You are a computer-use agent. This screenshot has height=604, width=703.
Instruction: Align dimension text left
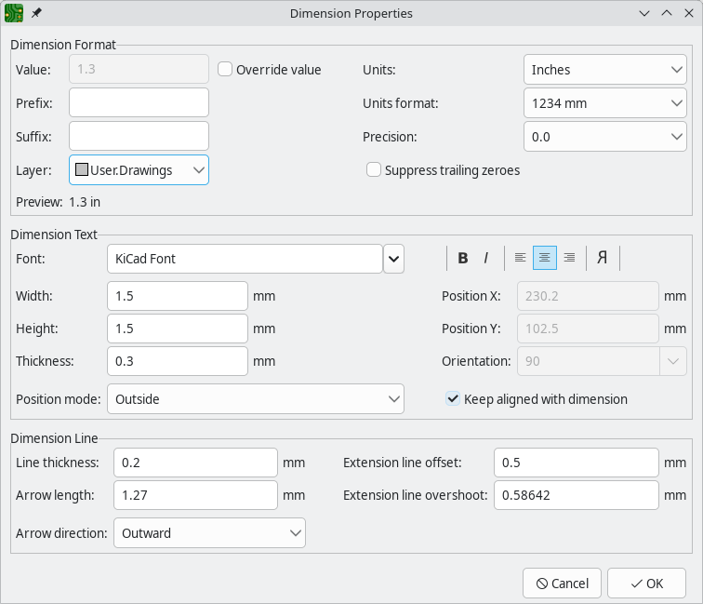pos(520,258)
